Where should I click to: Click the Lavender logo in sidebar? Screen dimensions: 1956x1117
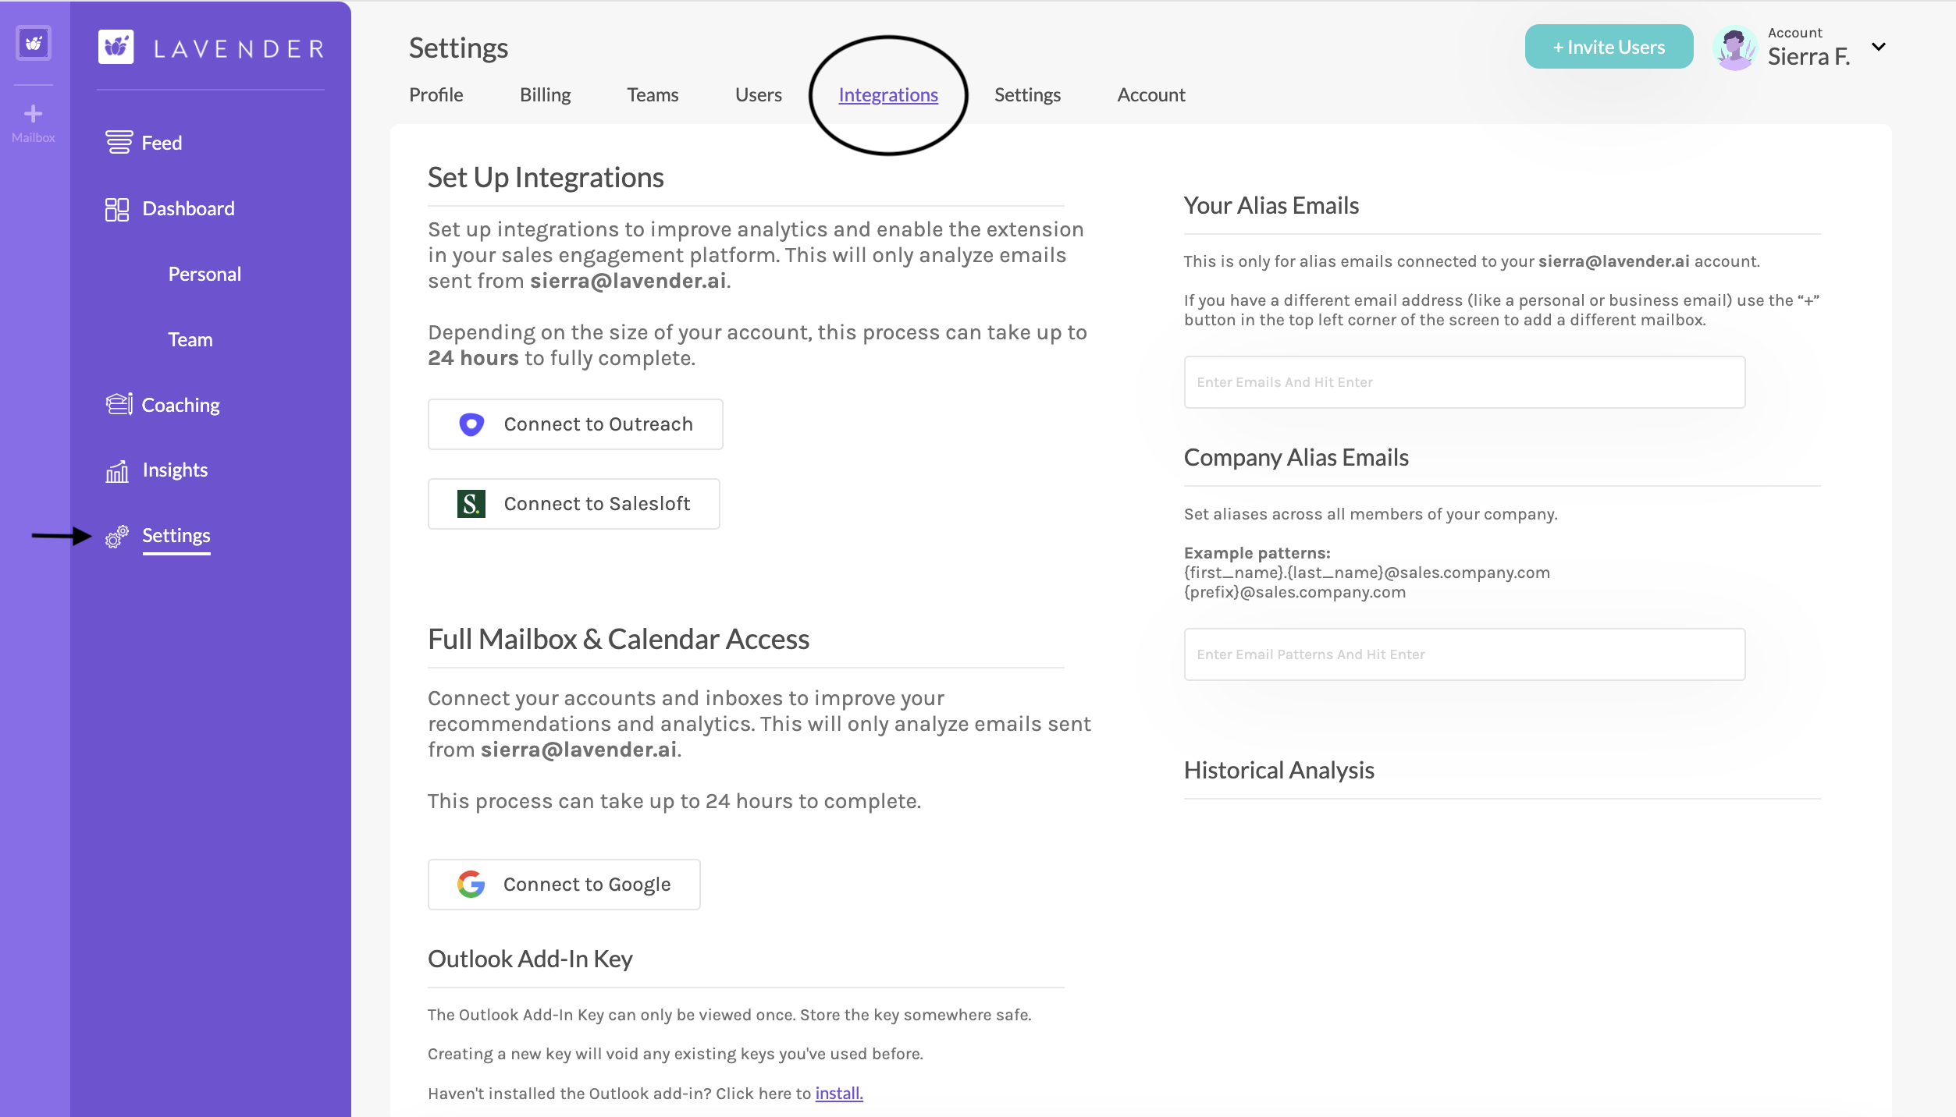[x=116, y=48]
